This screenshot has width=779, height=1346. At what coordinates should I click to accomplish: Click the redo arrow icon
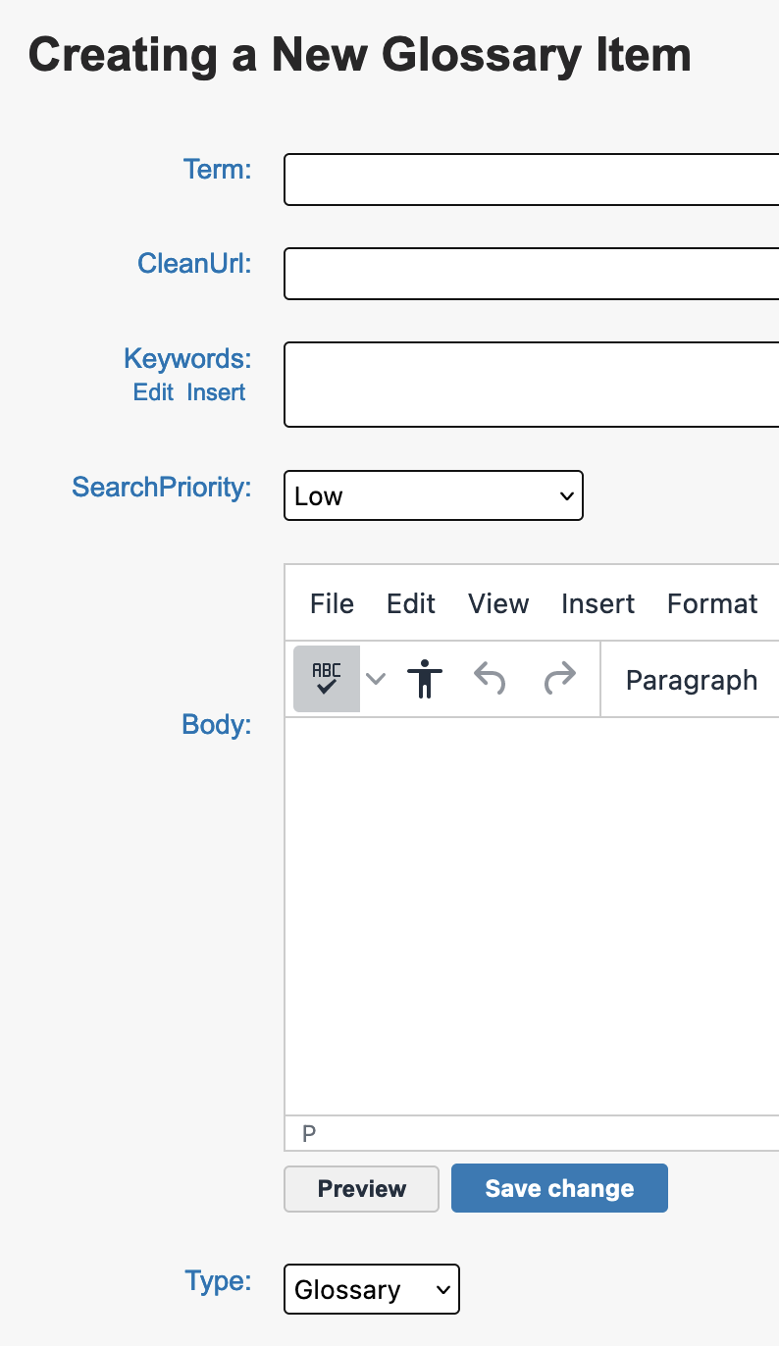click(559, 679)
